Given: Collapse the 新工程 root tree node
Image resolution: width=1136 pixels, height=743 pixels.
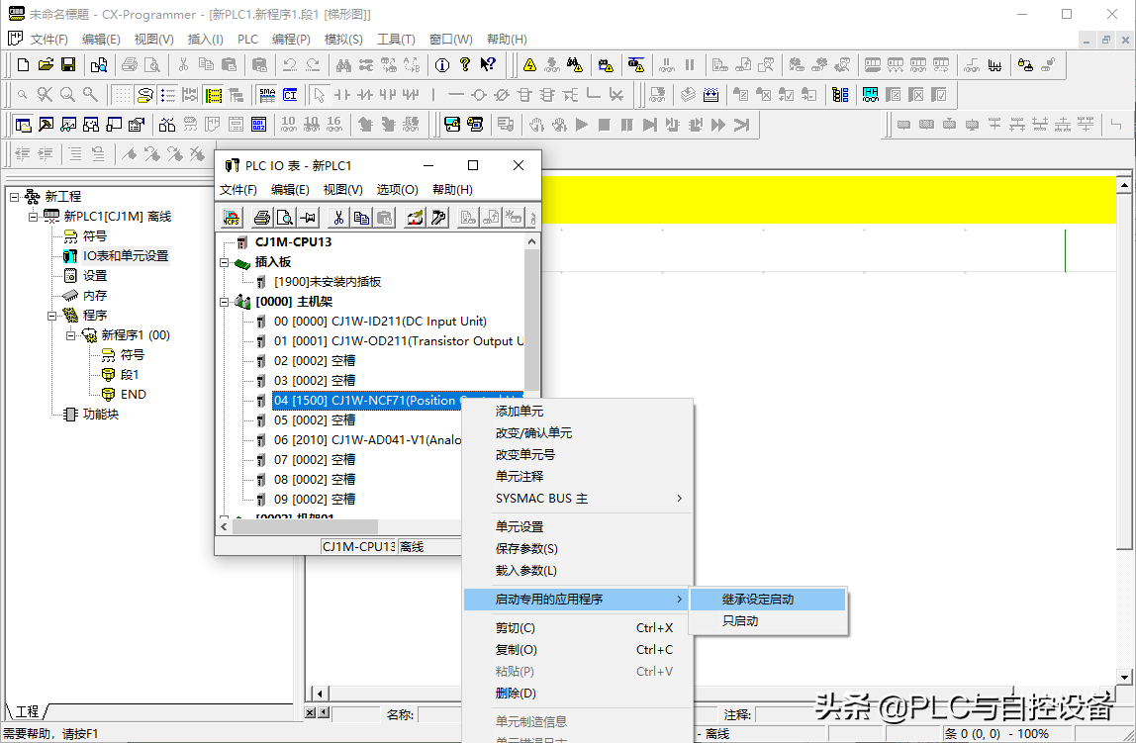Looking at the screenshot, I should tap(15, 197).
